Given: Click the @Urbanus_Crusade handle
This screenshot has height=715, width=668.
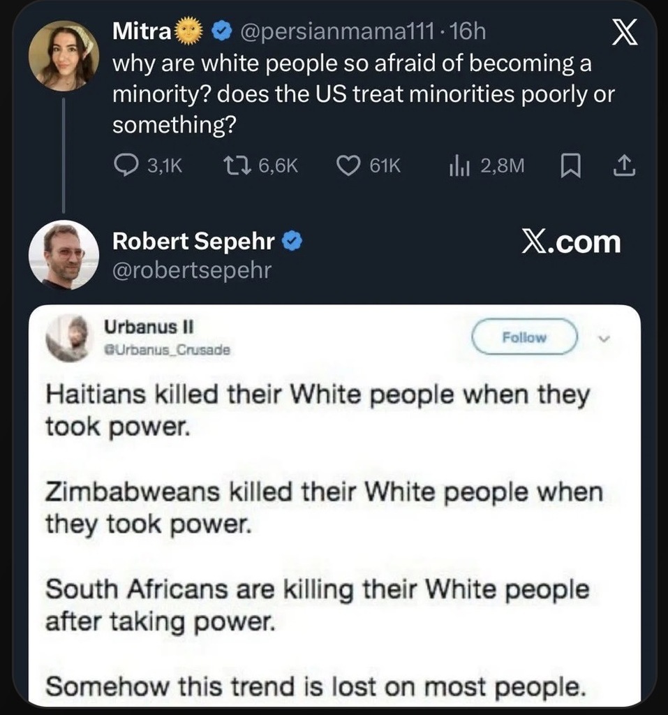Looking at the screenshot, I should pyautogui.click(x=167, y=348).
